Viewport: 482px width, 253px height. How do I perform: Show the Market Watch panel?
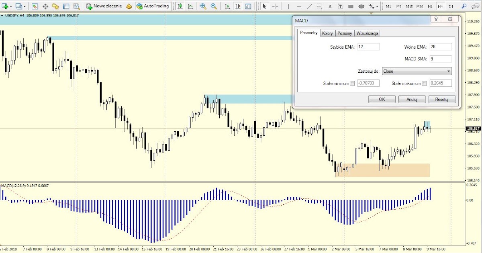[35, 6]
